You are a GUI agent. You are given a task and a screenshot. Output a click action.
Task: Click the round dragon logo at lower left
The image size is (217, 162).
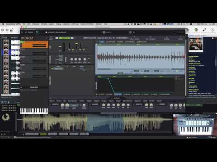6,117
